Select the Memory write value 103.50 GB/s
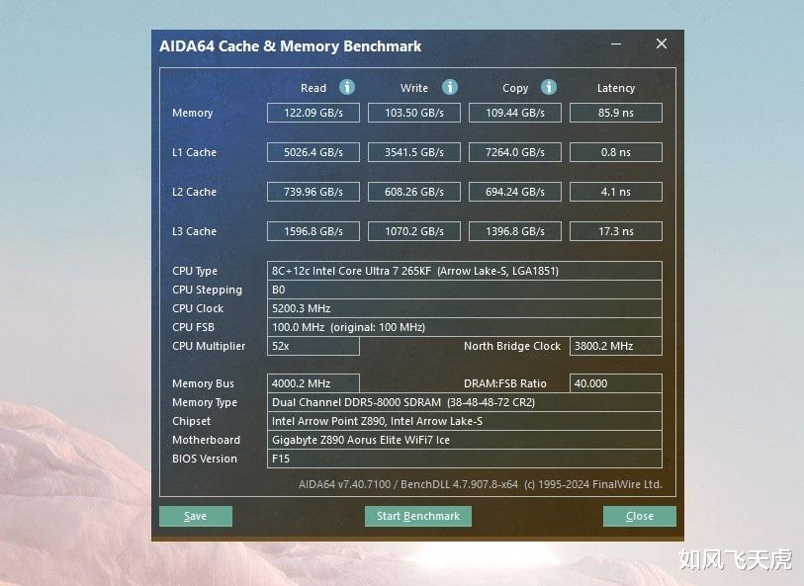Viewport: 804px width, 586px height. coord(414,113)
